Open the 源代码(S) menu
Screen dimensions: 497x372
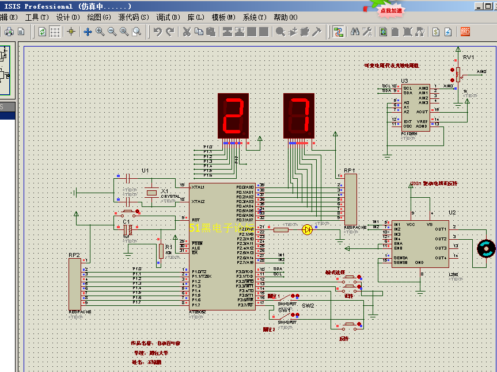(x=134, y=17)
